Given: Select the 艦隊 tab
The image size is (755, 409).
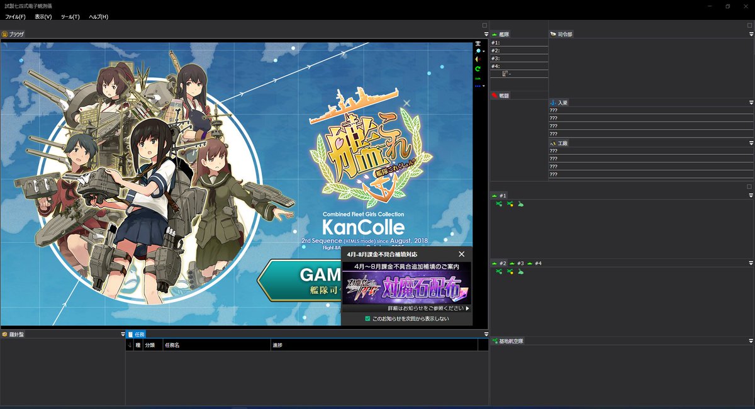Looking at the screenshot, I should [501, 34].
